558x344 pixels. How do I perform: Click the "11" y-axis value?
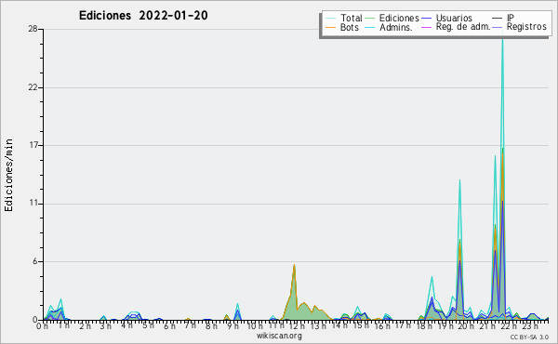tap(33, 203)
